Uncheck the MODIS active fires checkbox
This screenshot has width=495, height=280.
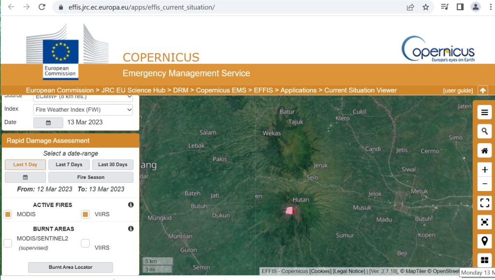[x=8, y=214]
